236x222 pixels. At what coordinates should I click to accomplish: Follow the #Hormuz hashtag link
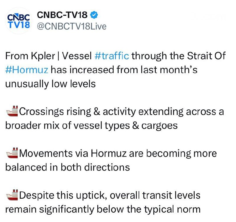tap(27, 70)
